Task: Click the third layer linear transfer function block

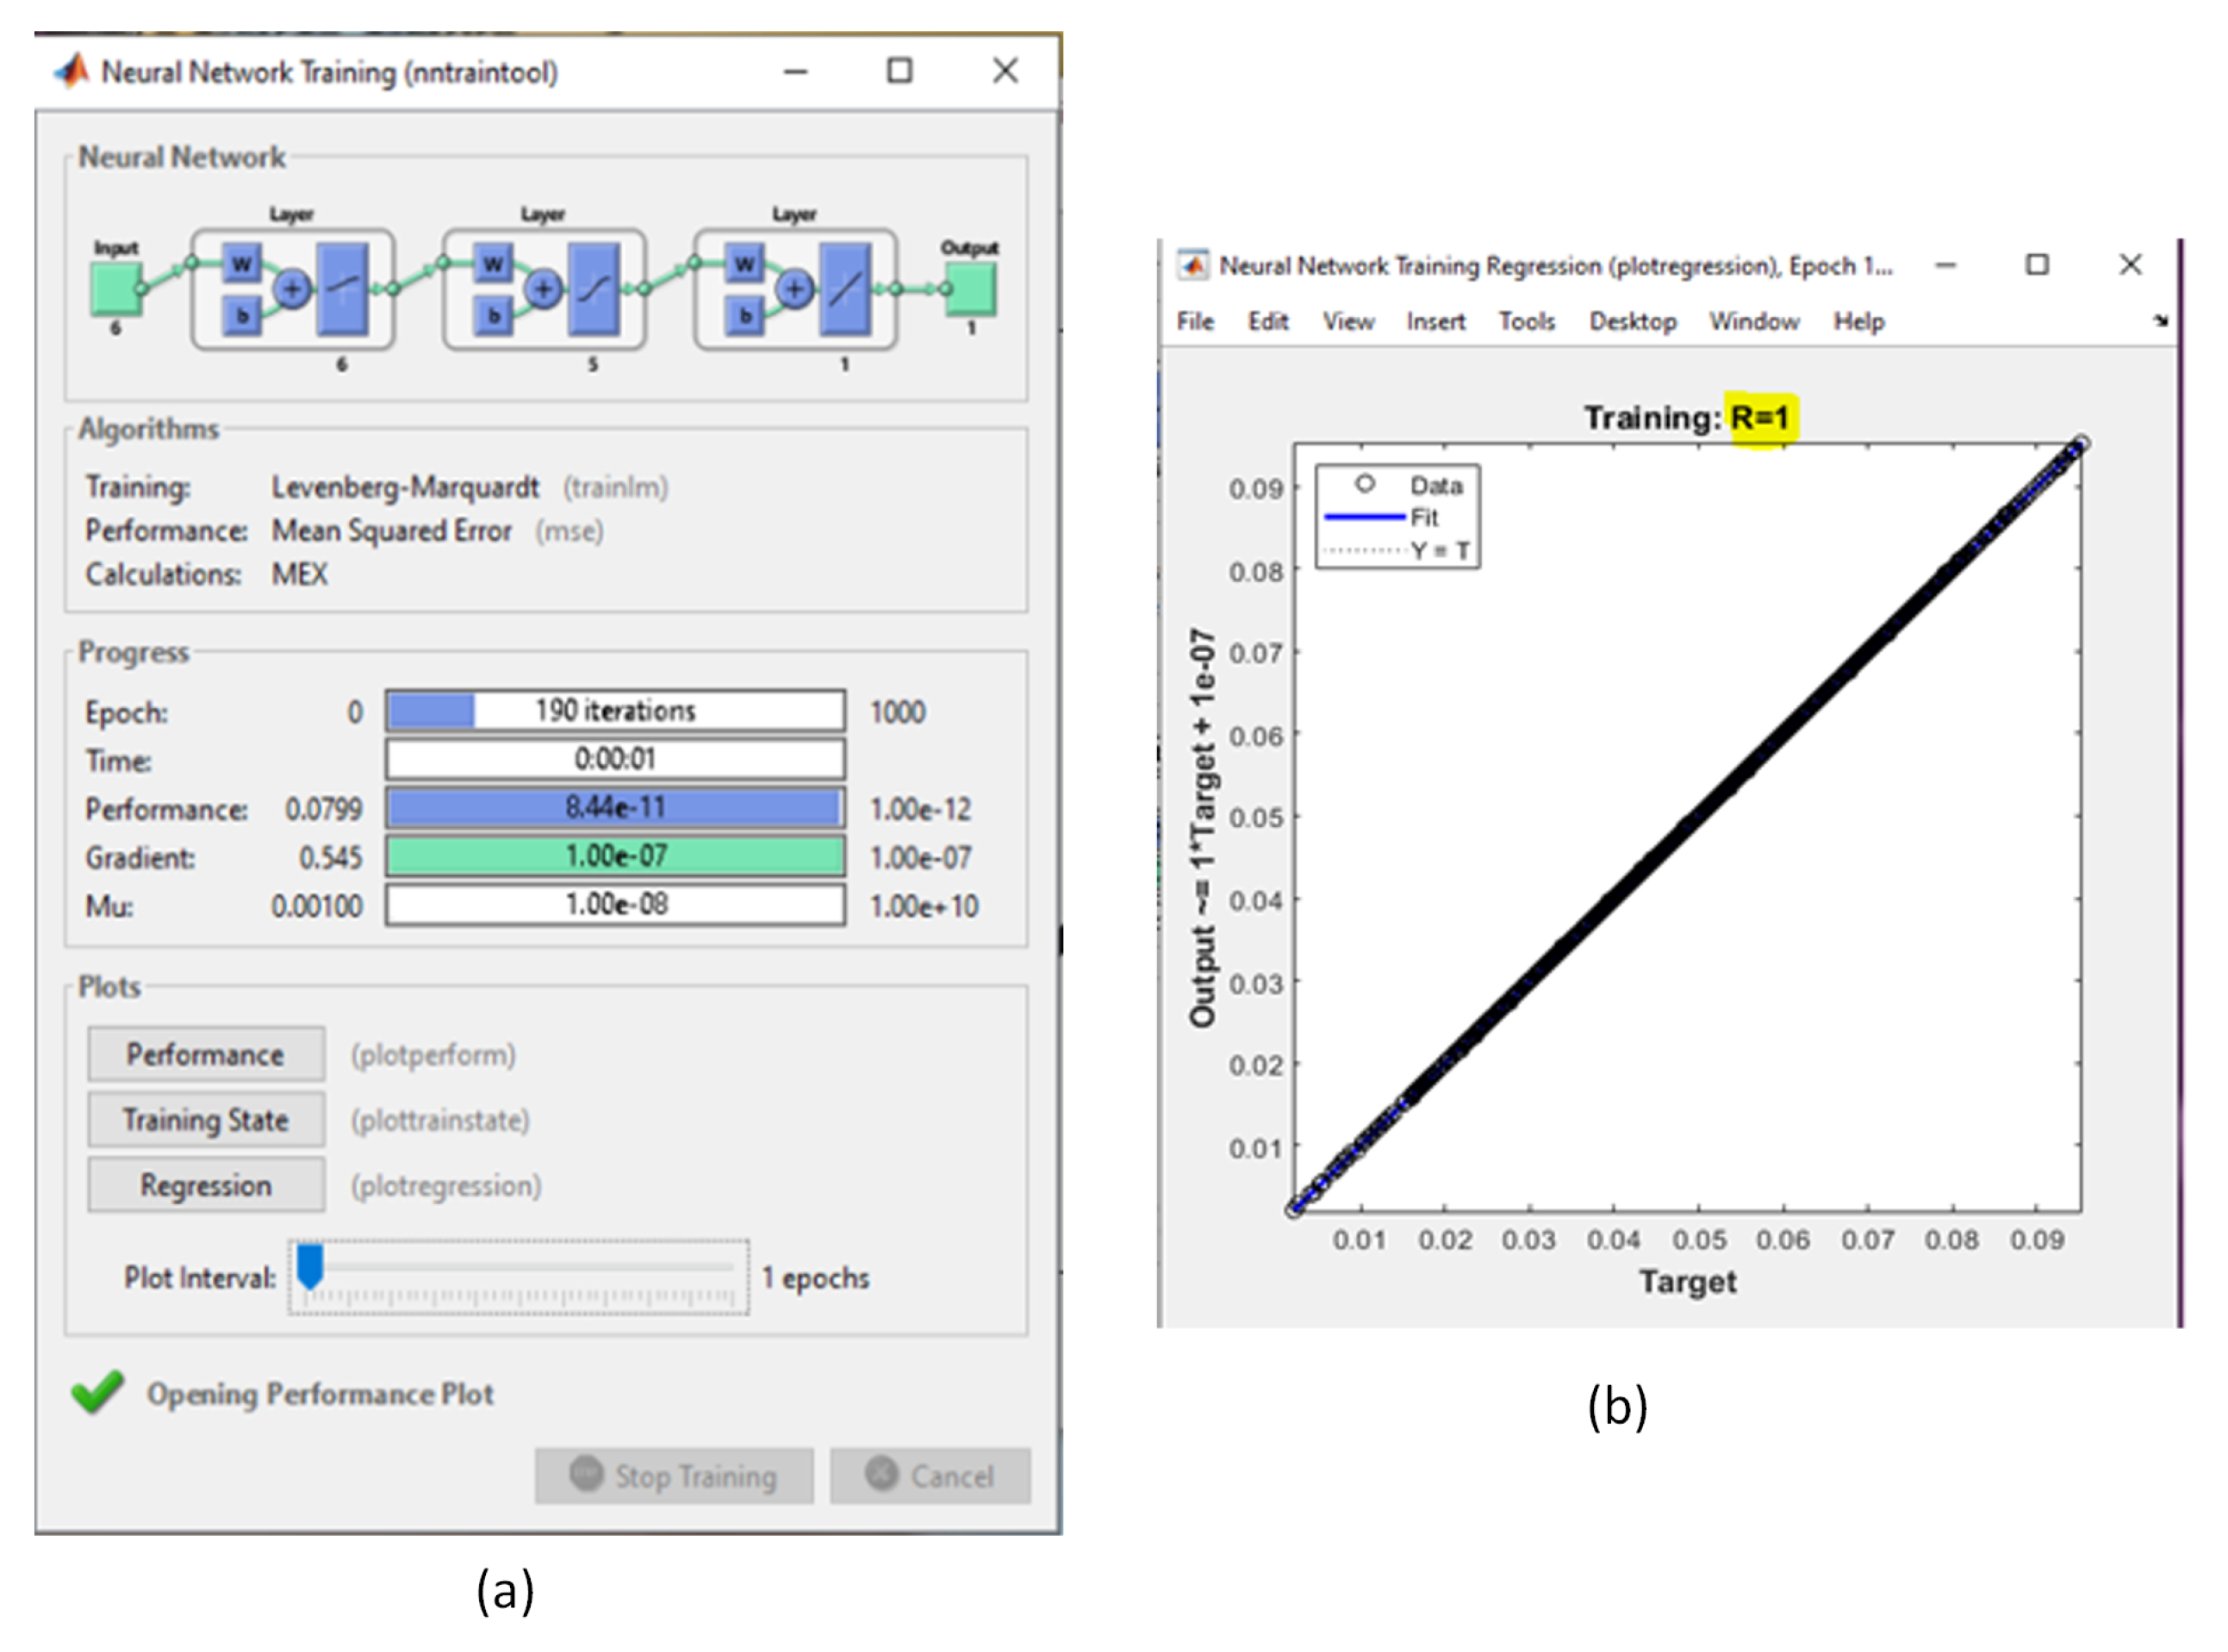Action: [x=845, y=290]
